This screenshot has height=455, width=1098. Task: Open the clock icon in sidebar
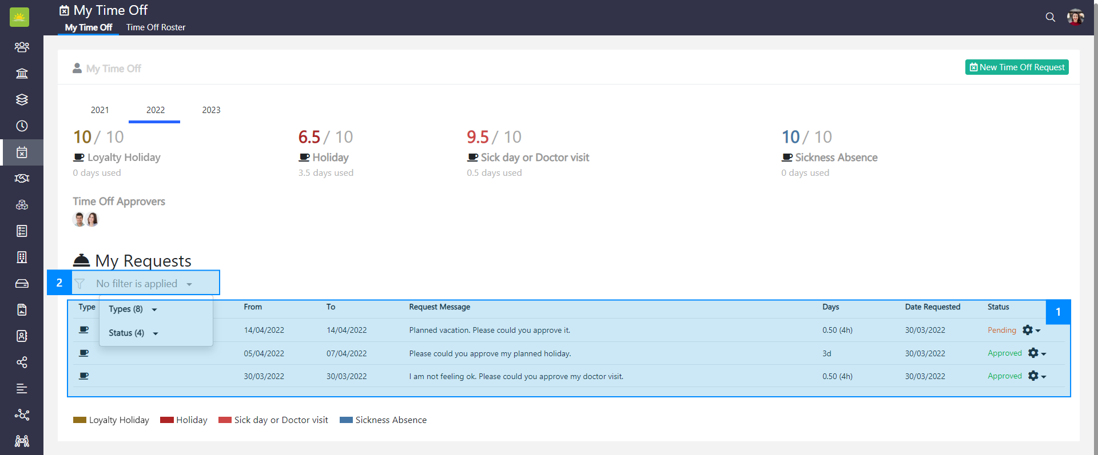pyautogui.click(x=22, y=126)
